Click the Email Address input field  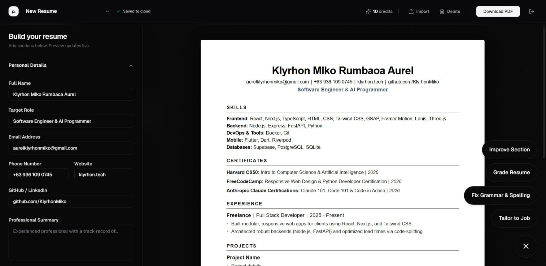coord(71,148)
